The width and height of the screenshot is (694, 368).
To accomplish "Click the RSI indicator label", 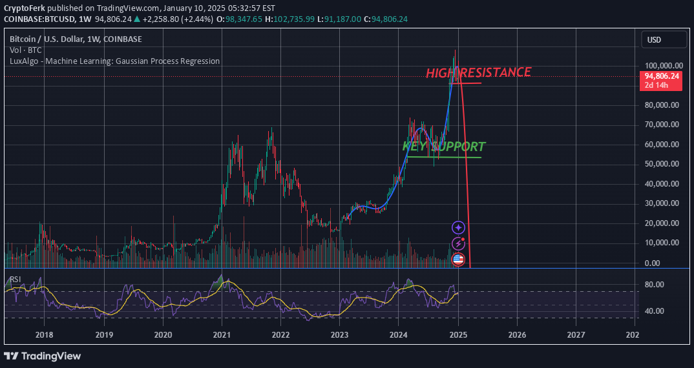I will point(16,279).
